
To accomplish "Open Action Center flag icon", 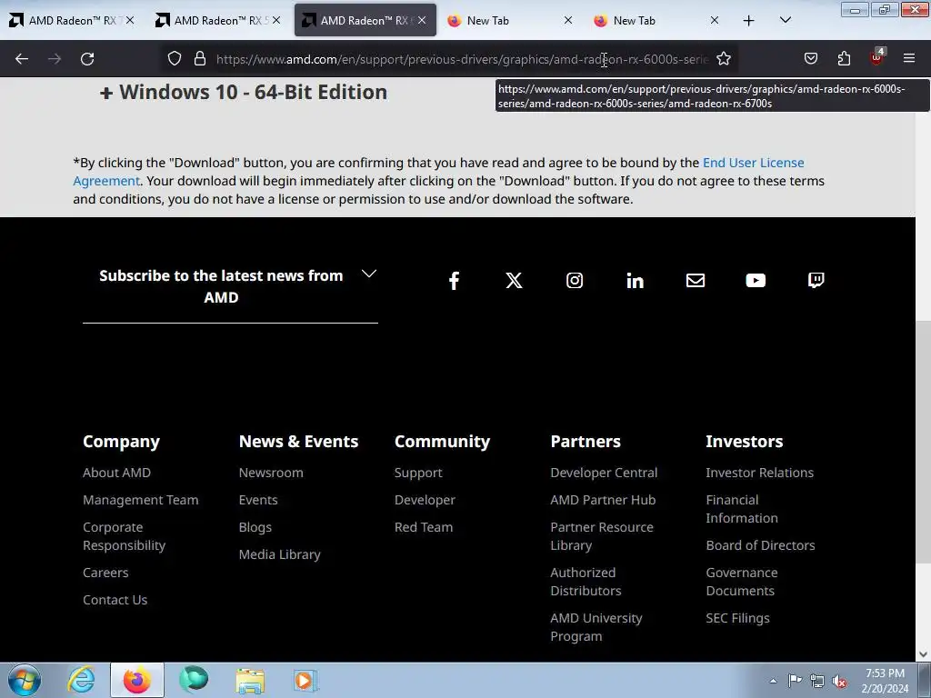I will click(x=795, y=680).
